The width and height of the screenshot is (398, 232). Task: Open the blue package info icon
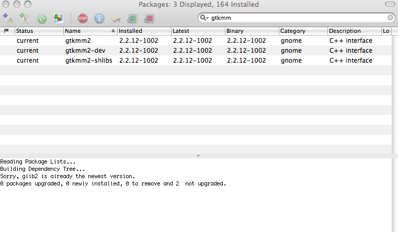(99, 18)
